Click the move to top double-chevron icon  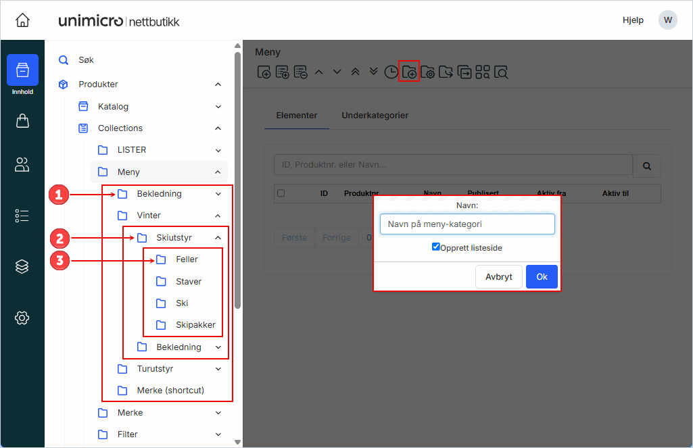(355, 72)
